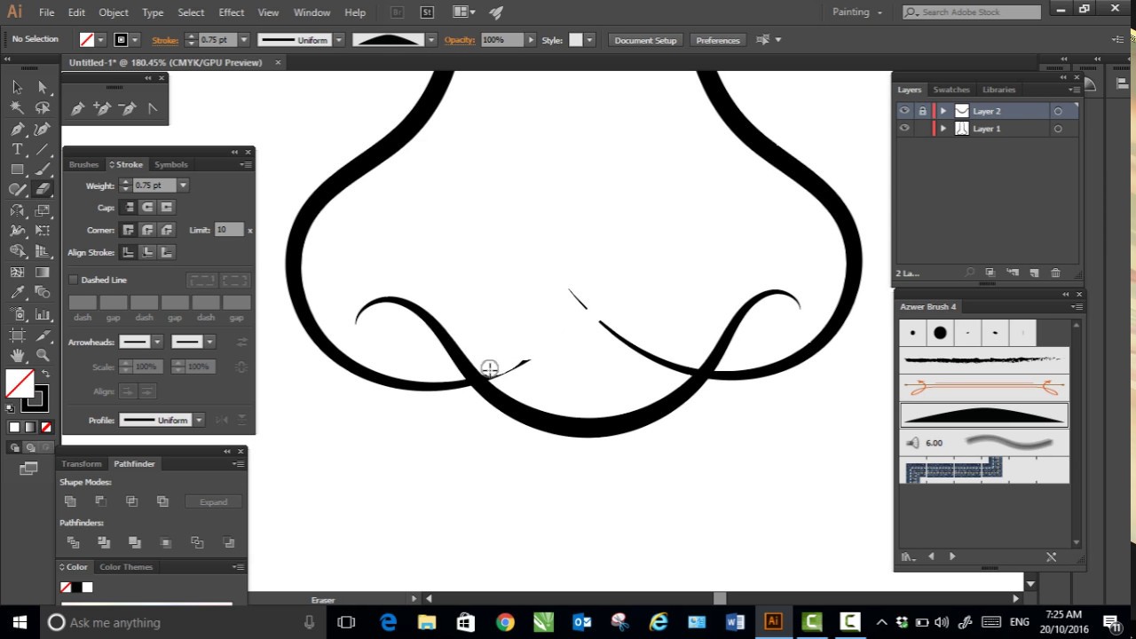The image size is (1136, 639).
Task: Open Brush Libraries menu icon
Action: point(907,556)
